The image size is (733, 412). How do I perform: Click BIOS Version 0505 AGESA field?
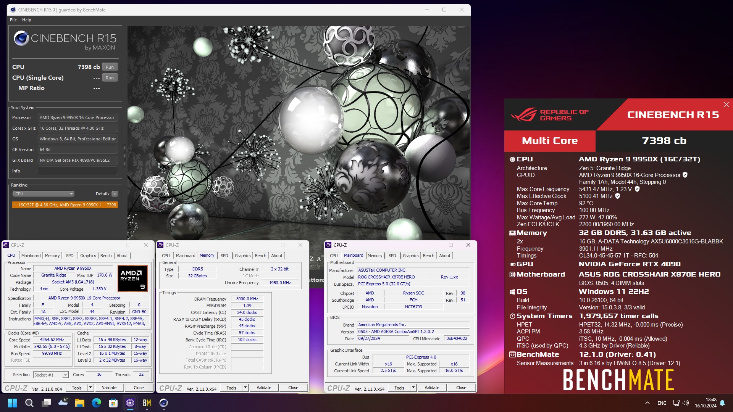[x=413, y=332]
